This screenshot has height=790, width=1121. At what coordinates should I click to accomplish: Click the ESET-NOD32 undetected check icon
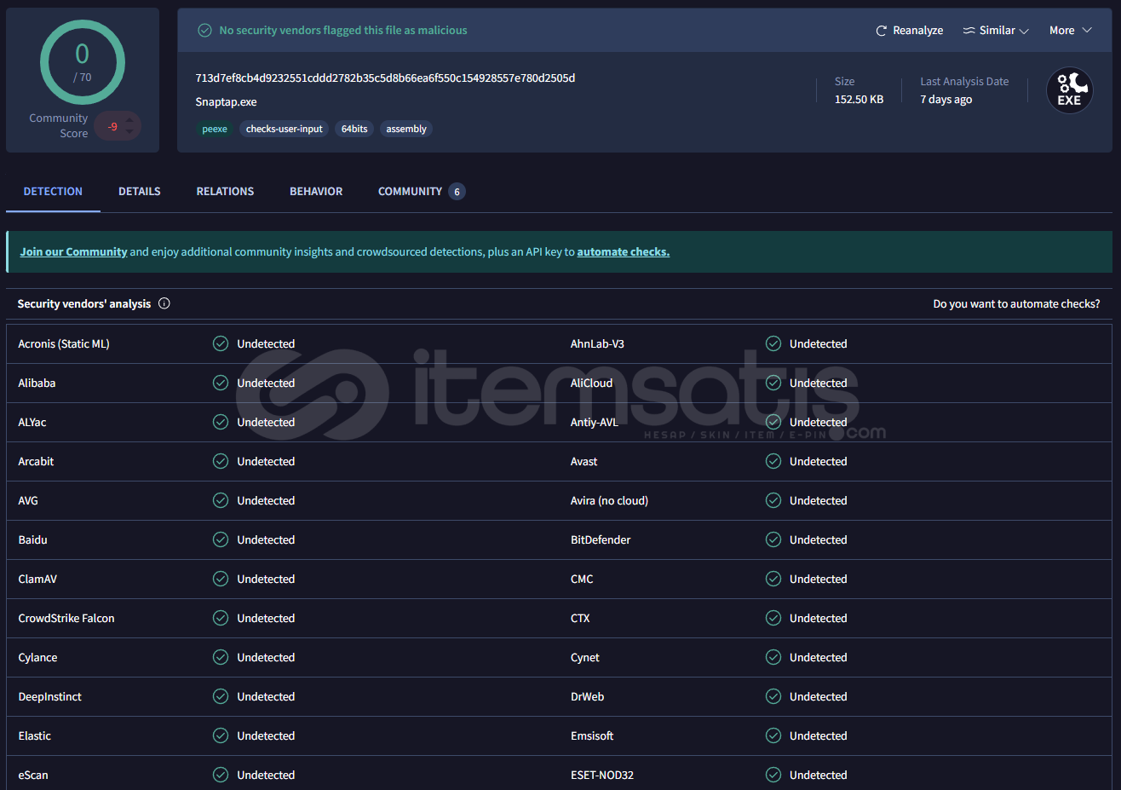point(773,775)
